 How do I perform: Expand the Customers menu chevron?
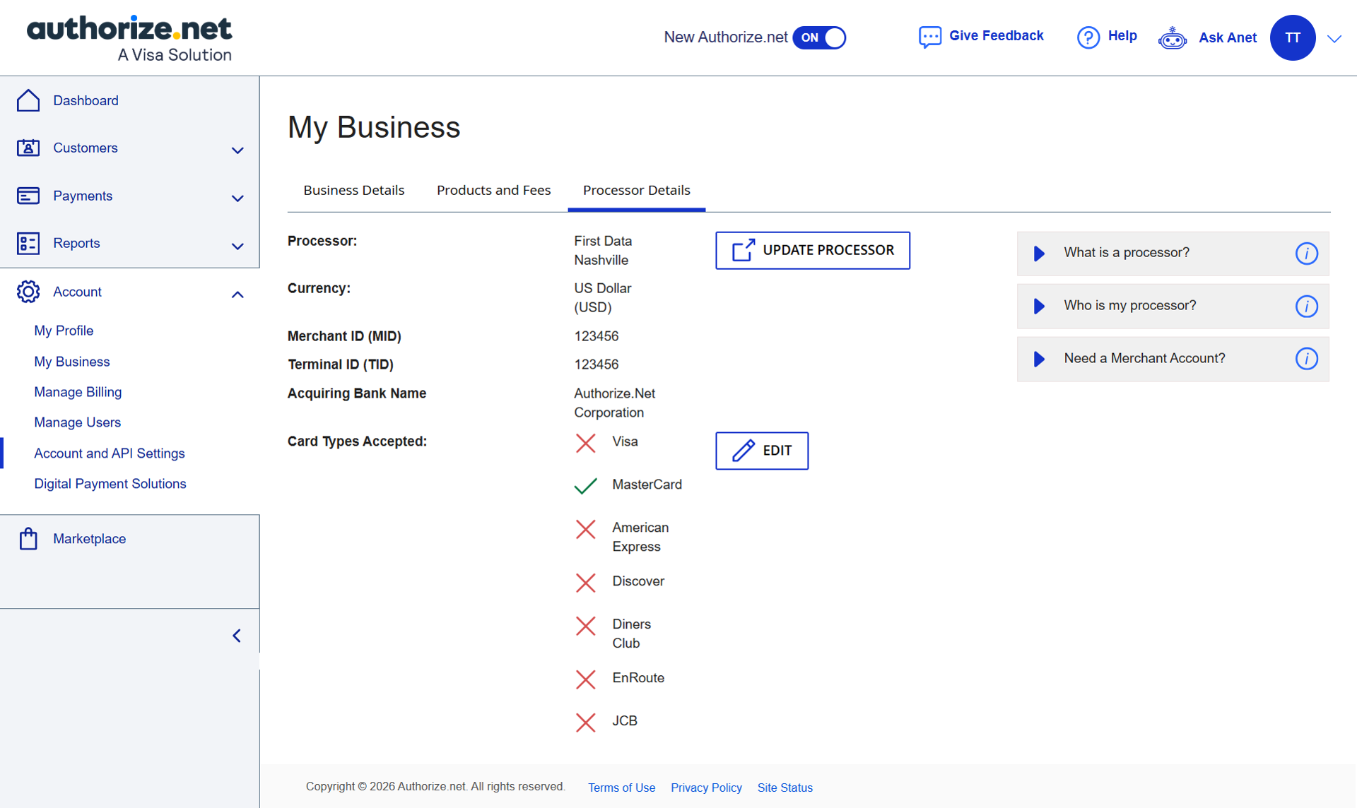(x=237, y=150)
